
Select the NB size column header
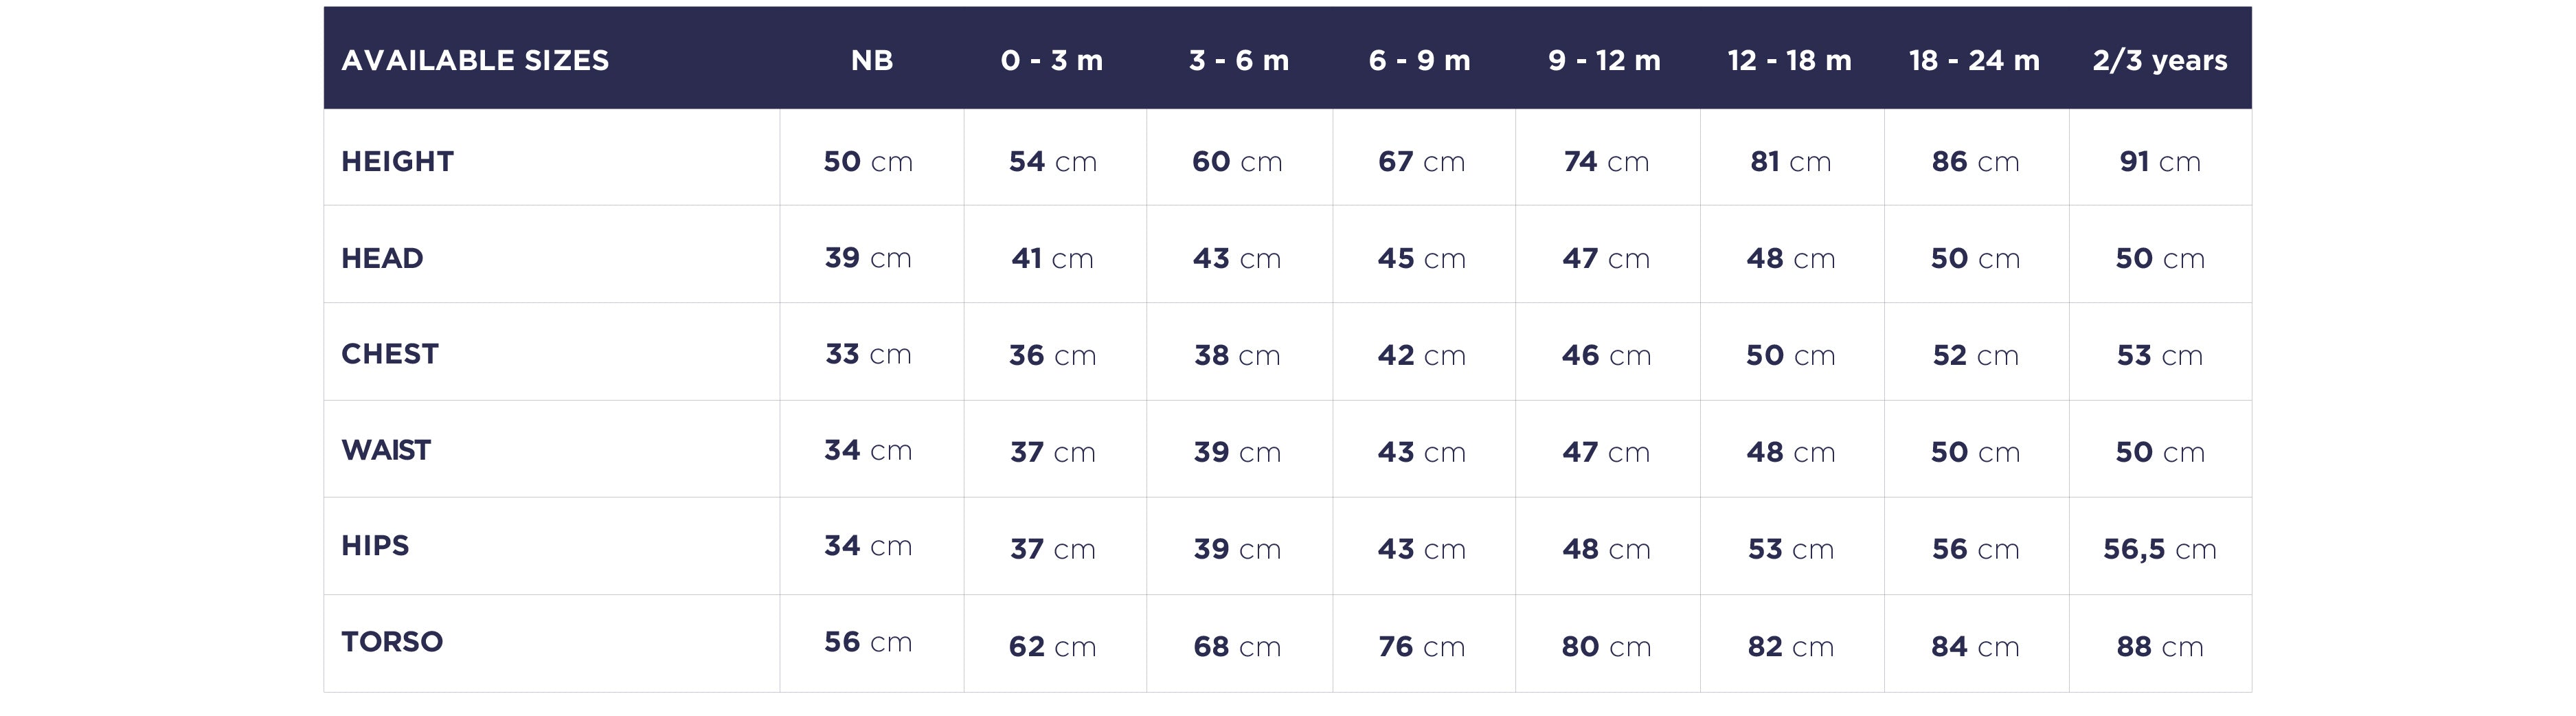[x=872, y=60]
